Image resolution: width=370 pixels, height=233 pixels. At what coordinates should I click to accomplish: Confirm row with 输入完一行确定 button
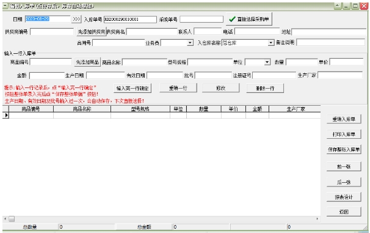(132, 89)
